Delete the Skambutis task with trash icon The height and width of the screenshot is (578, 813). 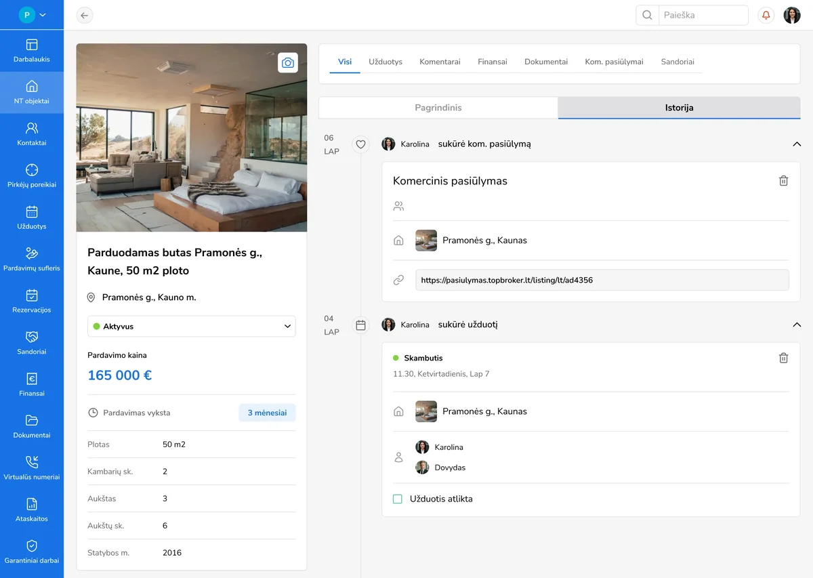coord(783,358)
